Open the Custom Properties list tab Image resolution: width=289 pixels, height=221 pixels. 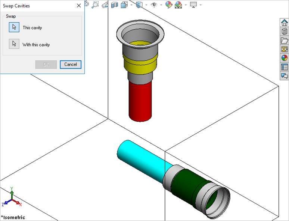pos(284,67)
